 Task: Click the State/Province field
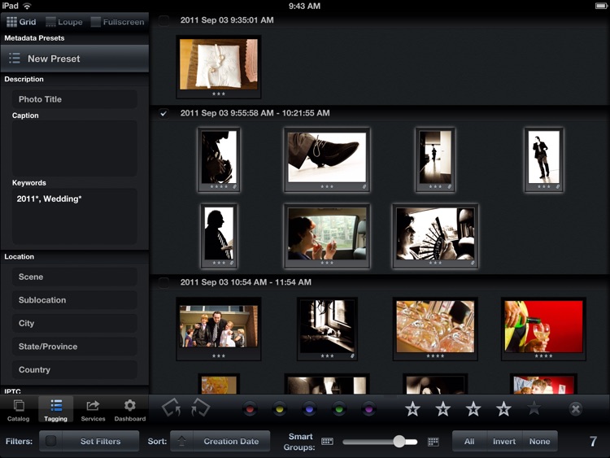click(75, 347)
